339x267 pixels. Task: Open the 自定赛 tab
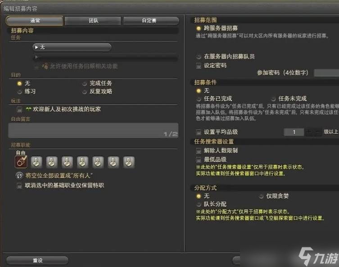151,21
